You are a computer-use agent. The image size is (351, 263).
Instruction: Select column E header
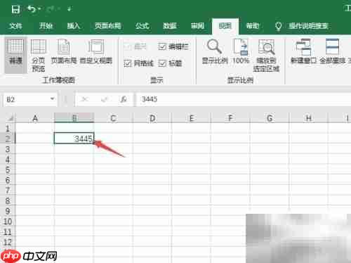pos(191,118)
